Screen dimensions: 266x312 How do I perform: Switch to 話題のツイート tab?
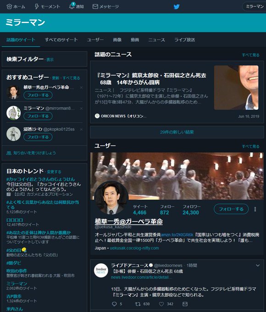(21, 40)
